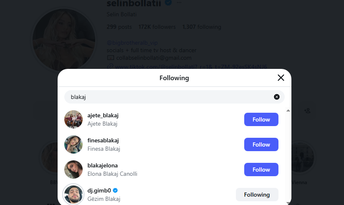Open the finesablakaj username link
Viewport: 344px width, 205px height.
pyautogui.click(x=103, y=140)
